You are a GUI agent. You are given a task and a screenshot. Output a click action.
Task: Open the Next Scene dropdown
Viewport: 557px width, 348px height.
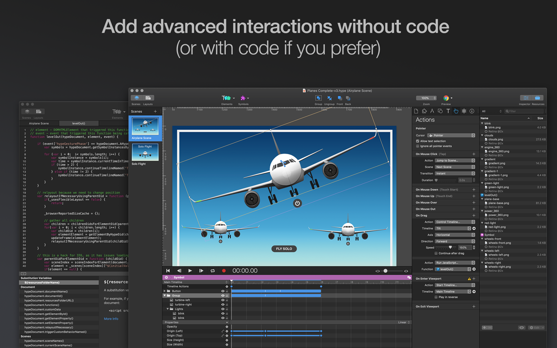pyautogui.click(x=455, y=167)
